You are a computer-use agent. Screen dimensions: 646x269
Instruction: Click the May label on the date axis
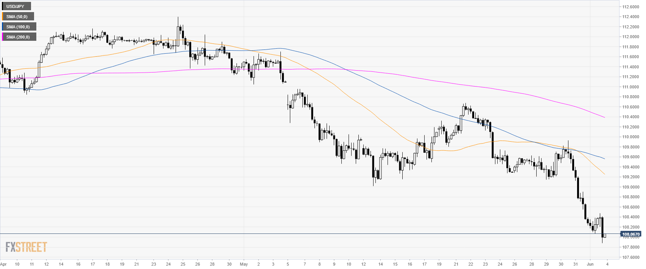coord(244,264)
